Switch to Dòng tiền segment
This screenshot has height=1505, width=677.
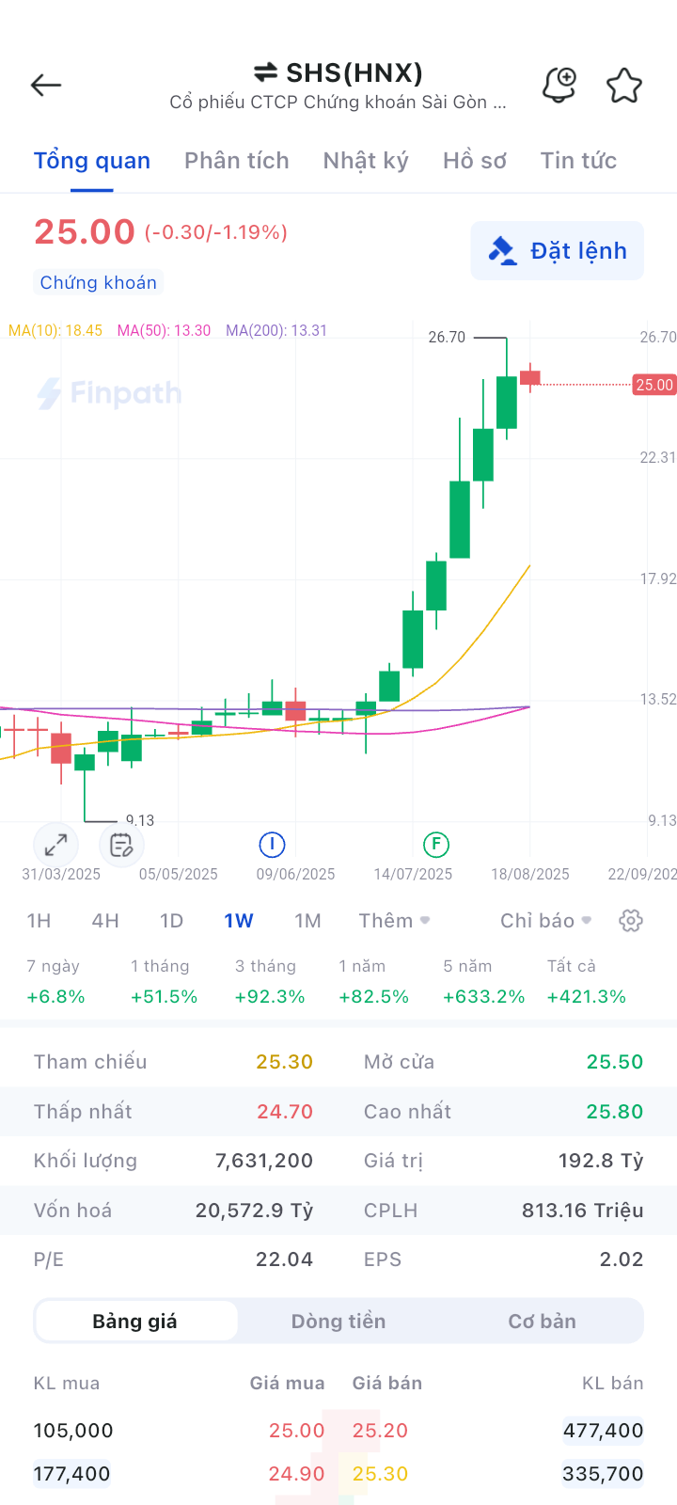click(338, 1322)
